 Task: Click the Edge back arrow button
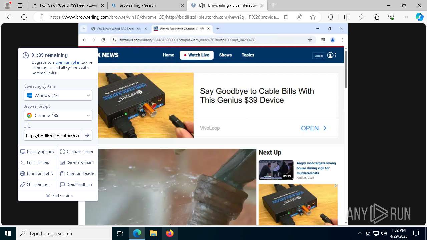coord(9,17)
